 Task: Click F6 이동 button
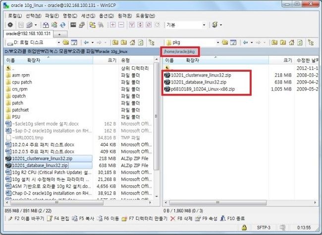[x=108, y=219]
